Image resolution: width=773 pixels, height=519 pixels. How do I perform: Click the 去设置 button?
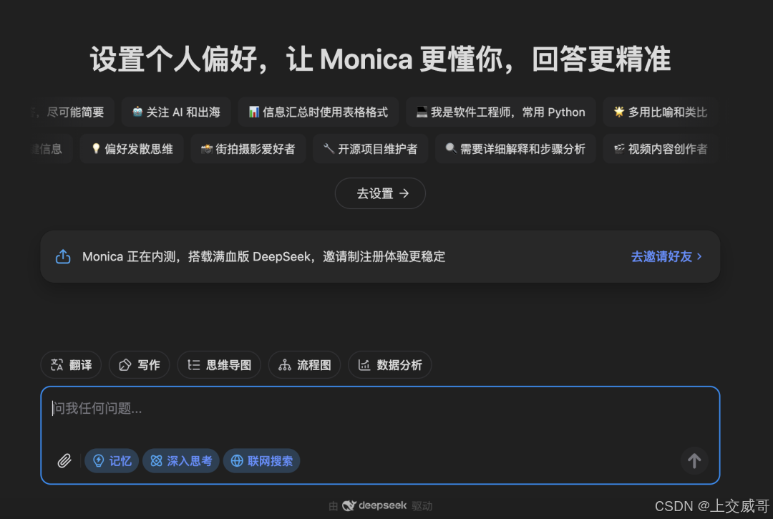click(380, 193)
